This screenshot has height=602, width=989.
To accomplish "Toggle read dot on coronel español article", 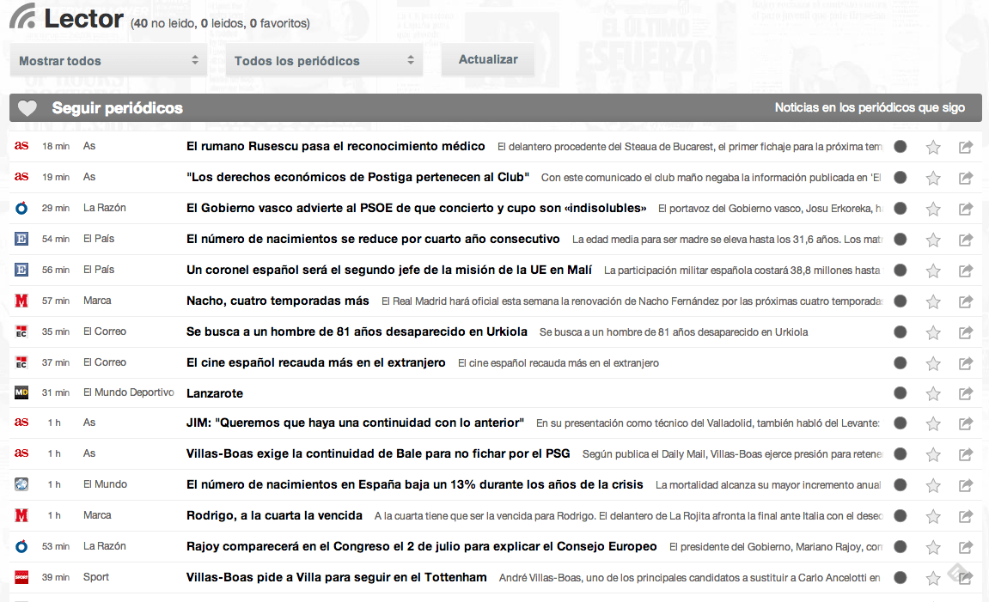I will click(900, 270).
